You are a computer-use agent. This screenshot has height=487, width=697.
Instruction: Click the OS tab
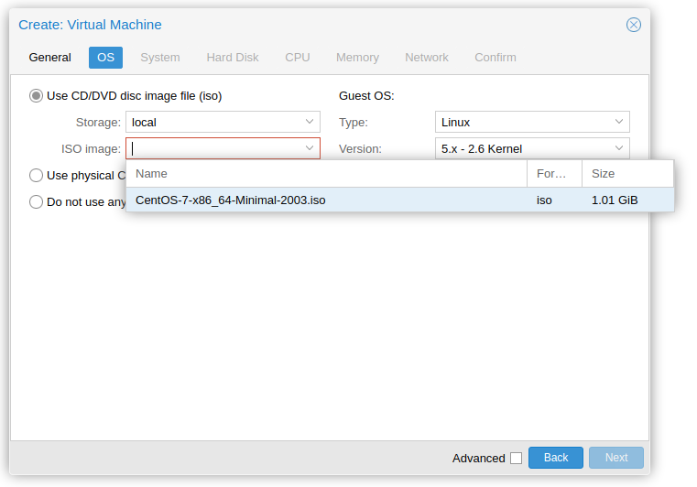[106, 58]
